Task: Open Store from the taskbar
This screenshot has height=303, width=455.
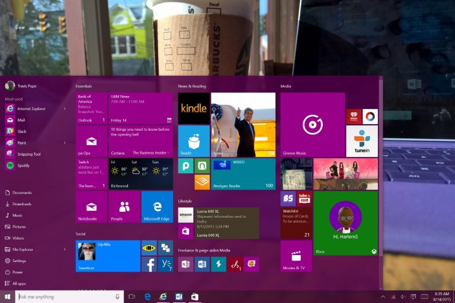Action: (x=195, y=296)
